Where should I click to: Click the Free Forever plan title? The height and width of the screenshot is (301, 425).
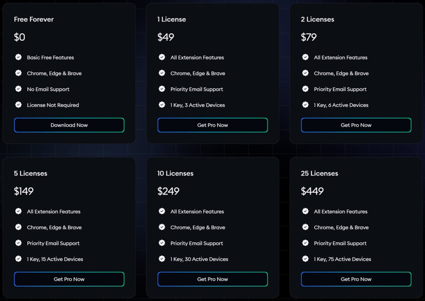(34, 19)
